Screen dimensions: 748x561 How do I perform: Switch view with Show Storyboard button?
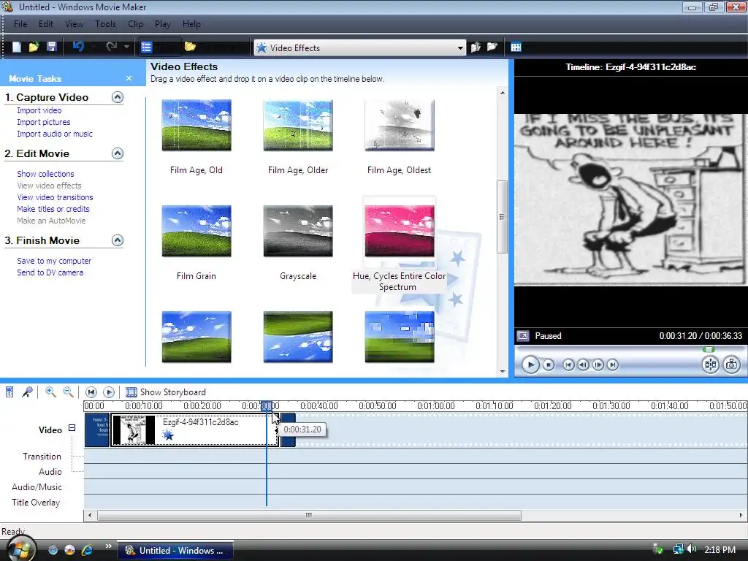pos(166,392)
